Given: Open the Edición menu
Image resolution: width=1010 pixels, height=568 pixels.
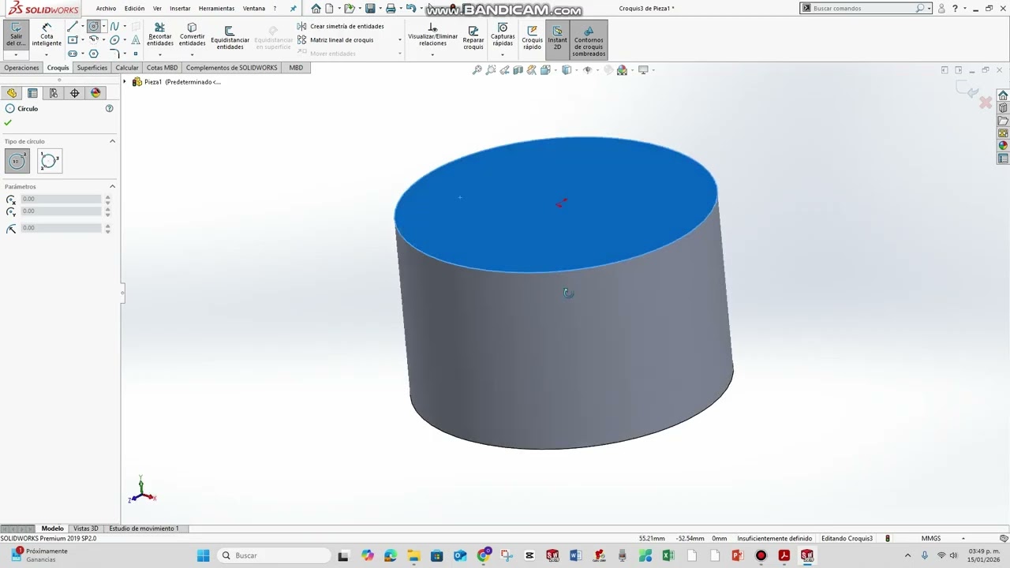Looking at the screenshot, I should pos(134,9).
